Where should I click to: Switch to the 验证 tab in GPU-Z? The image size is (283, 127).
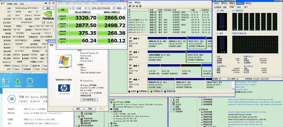point(22,4)
